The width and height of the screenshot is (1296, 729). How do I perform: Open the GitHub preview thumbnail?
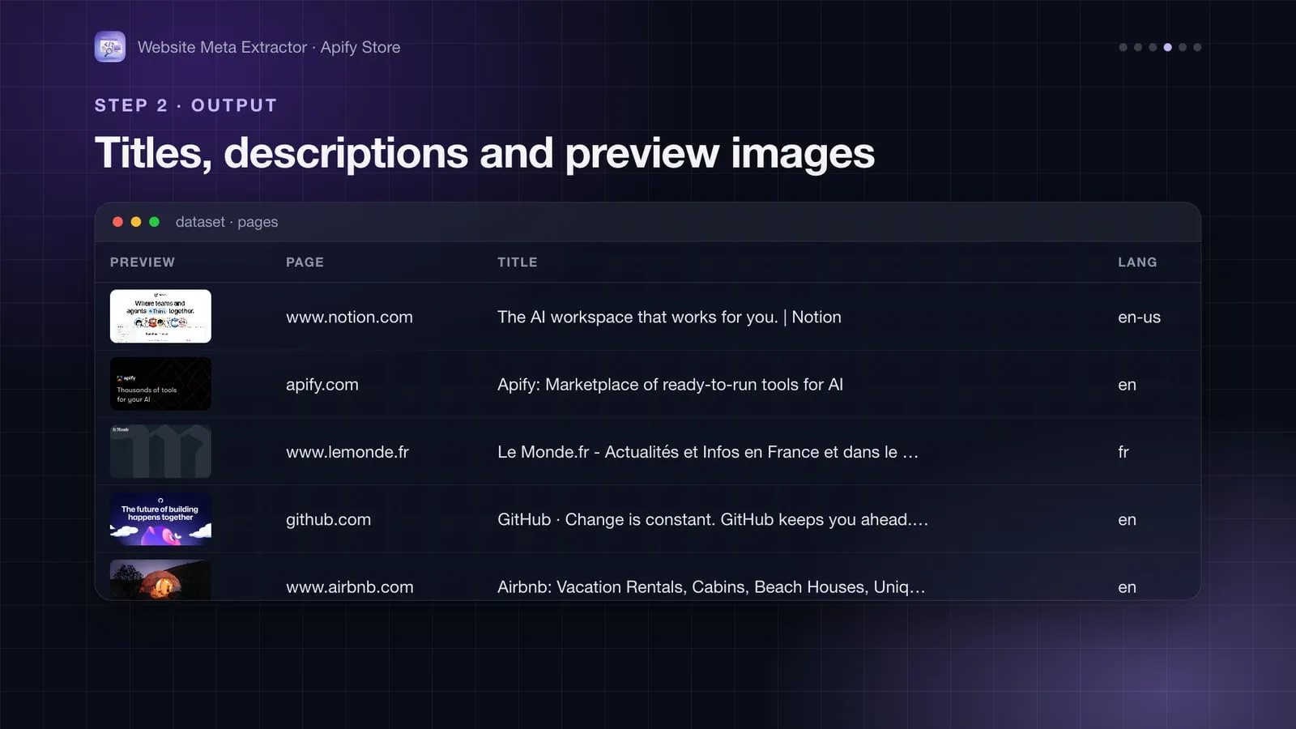click(160, 518)
